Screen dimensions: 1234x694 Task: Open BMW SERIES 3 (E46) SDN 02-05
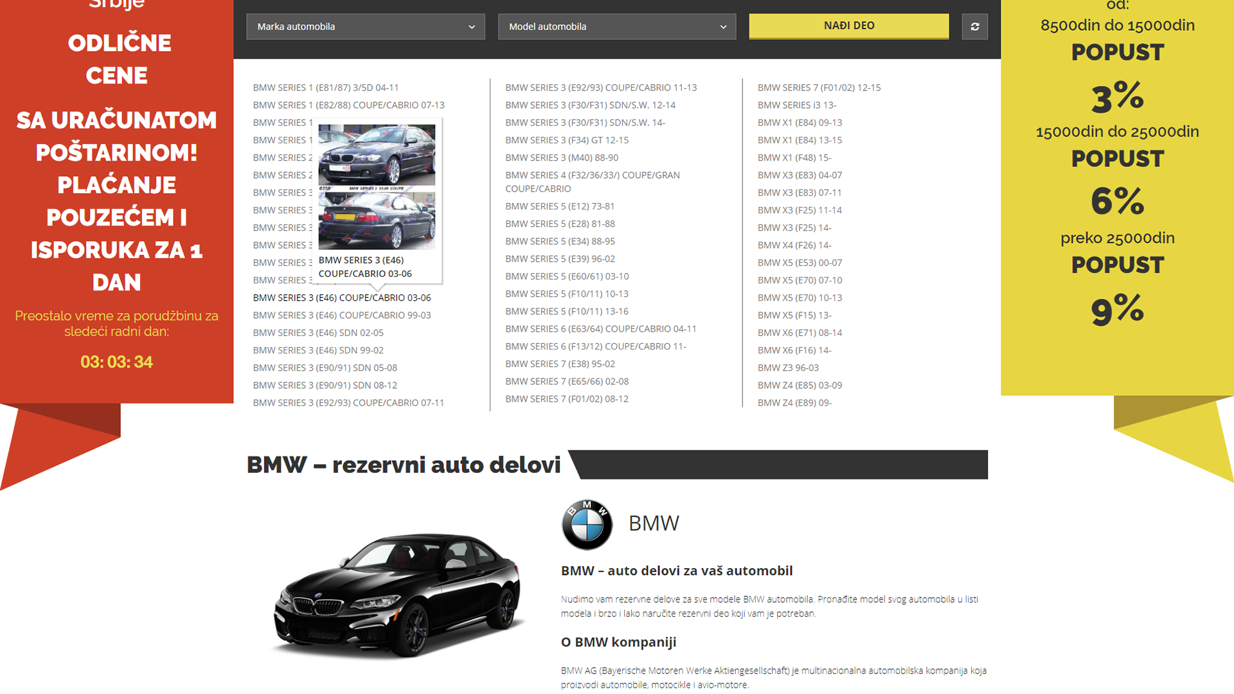(x=318, y=332)
